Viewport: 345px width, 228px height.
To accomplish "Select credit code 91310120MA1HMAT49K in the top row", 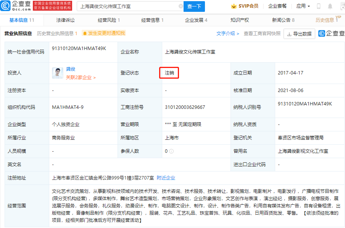I will (x=79, y=49).
